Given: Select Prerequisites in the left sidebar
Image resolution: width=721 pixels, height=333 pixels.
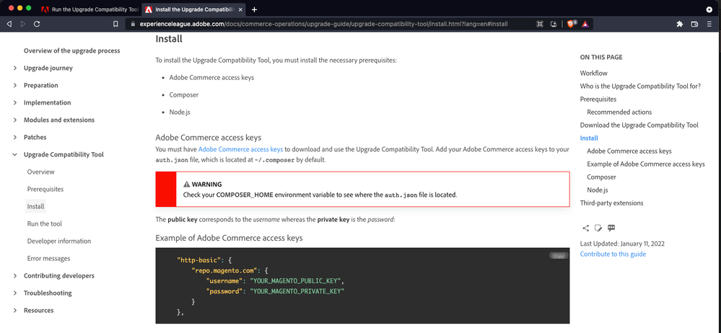Looking at the screenshot, I should tap(45, 189).
